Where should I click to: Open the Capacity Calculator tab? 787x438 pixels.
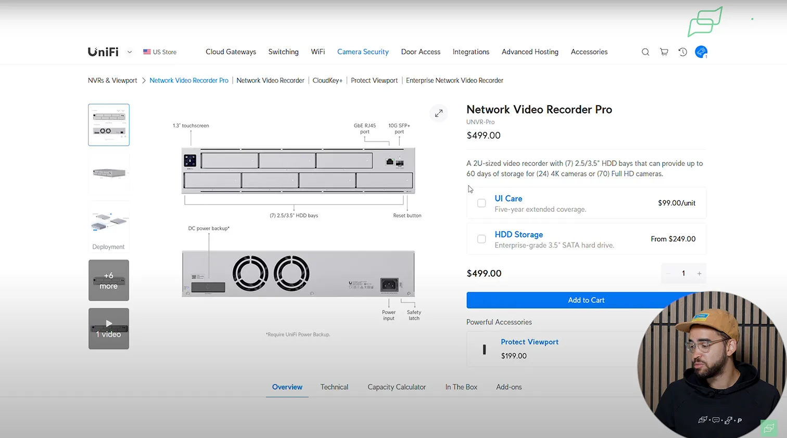pyautogui.click(x=397, y=387)
